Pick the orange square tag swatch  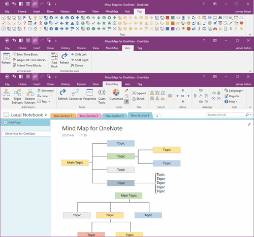(x=173, y=23)
